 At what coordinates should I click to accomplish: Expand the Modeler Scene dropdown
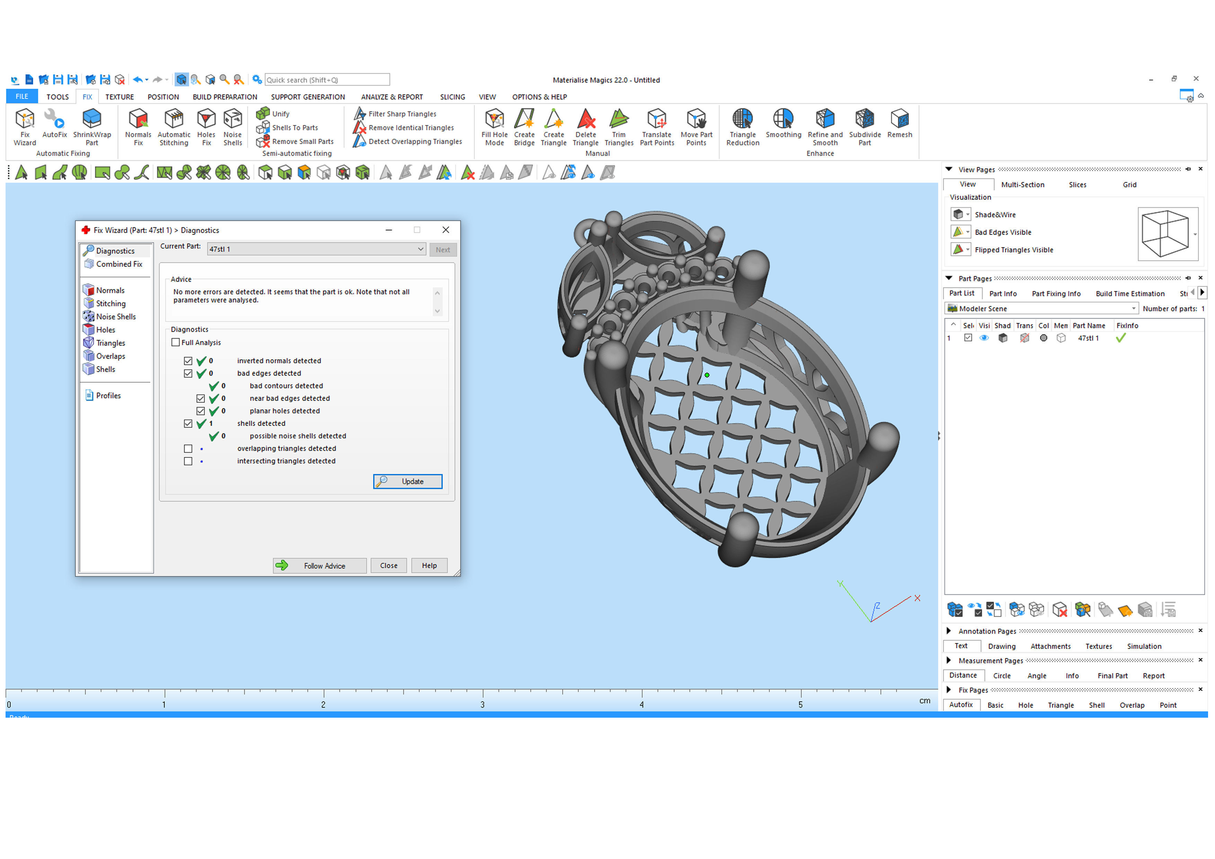coord(1133,309)
